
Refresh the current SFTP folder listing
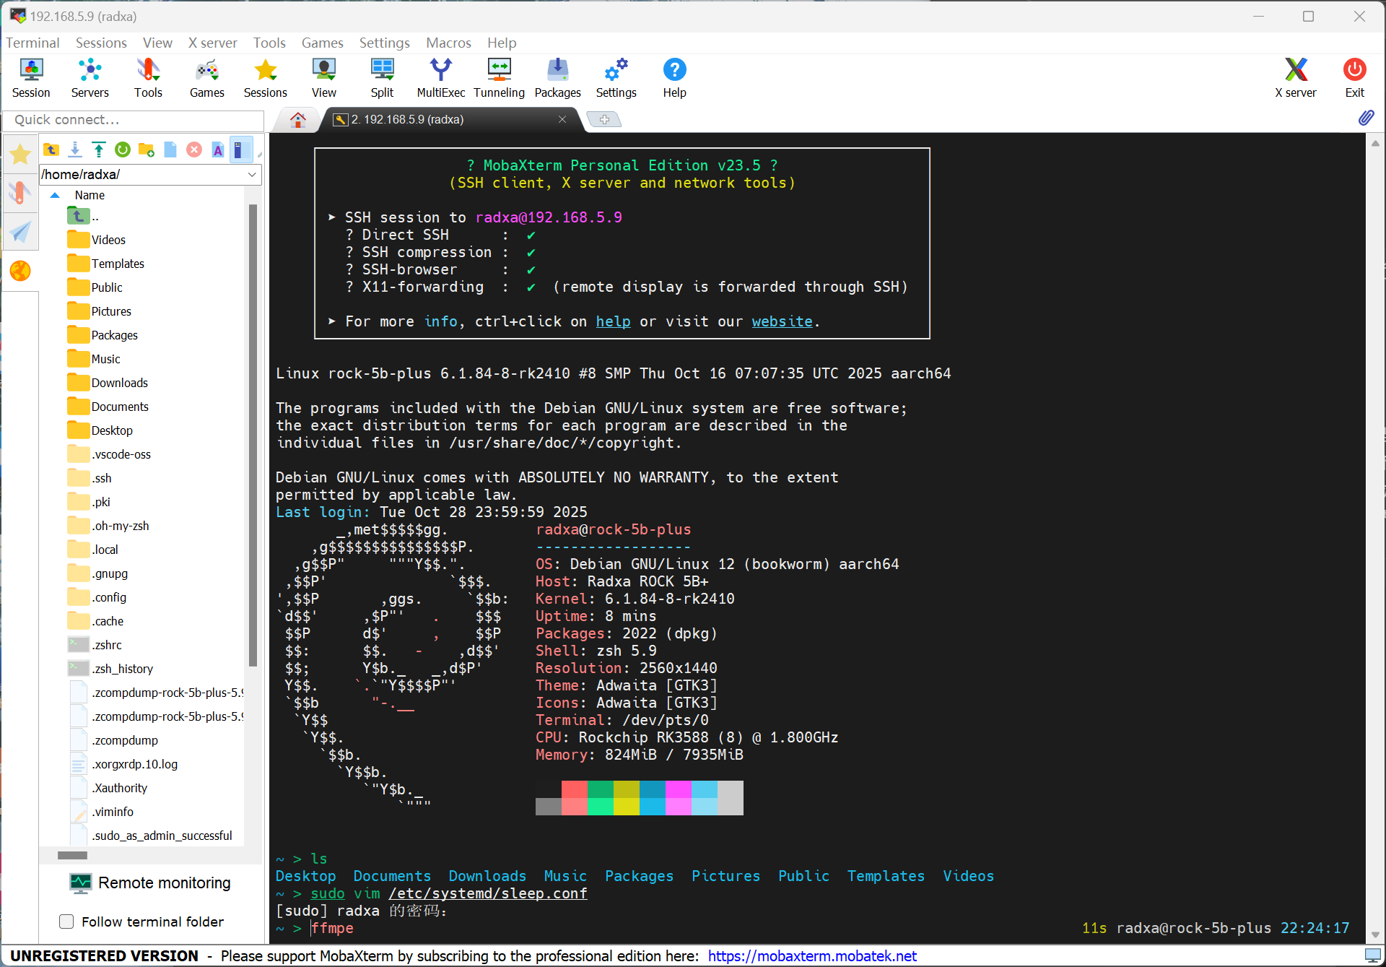point(123,149)
